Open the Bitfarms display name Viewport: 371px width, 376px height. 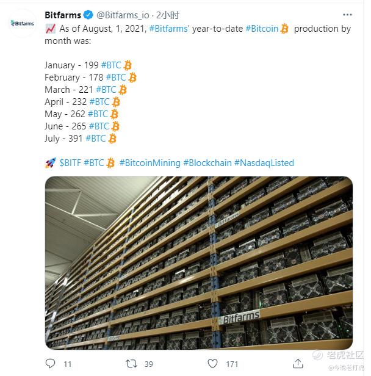pyautogui.click(x=63, y=15)
